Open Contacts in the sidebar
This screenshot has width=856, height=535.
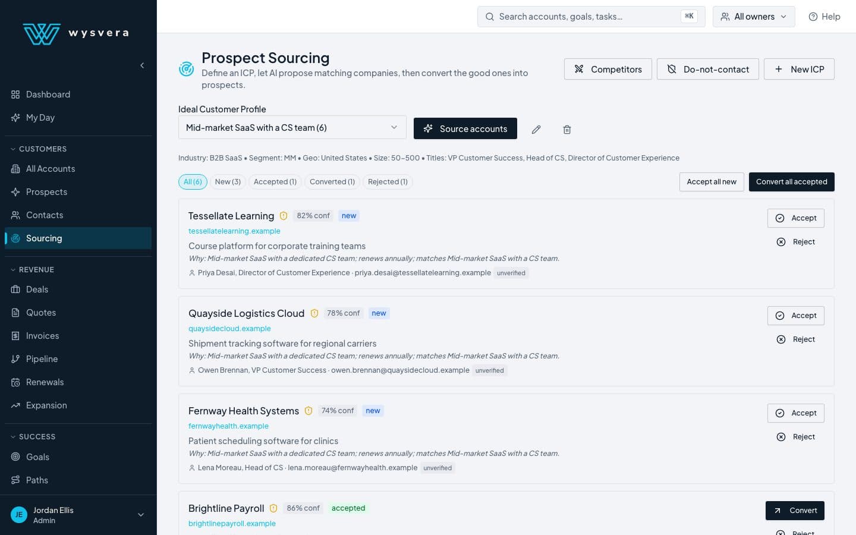78,215
